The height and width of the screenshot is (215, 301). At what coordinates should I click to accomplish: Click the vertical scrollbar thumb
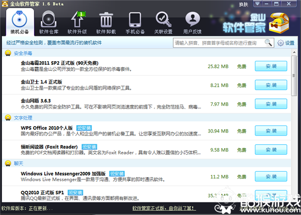point(294,76)
